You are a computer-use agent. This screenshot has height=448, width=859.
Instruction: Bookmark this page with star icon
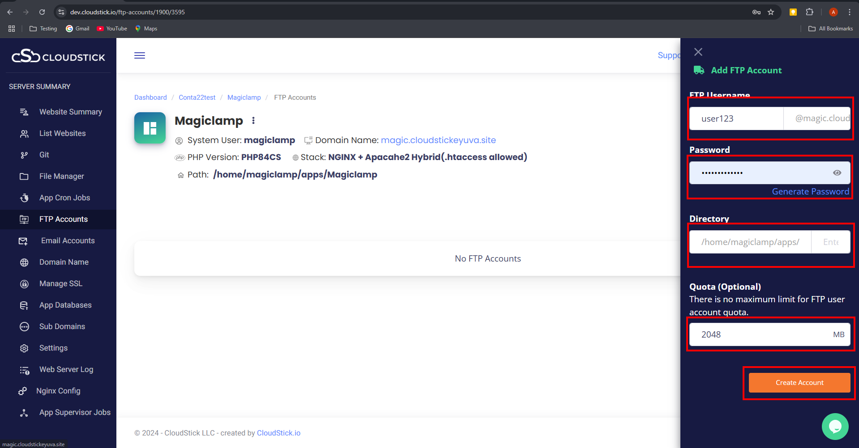pyautogui.click(x=771, y=12)
